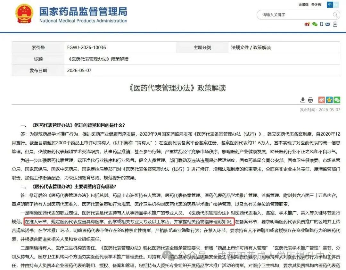Screen dimensions: 346x270
Task: Click table title 《医药代表管理办法》政策解读 value
Action: [x=98, y=59]
